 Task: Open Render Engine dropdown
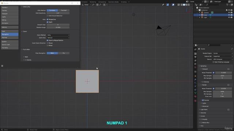223,53
